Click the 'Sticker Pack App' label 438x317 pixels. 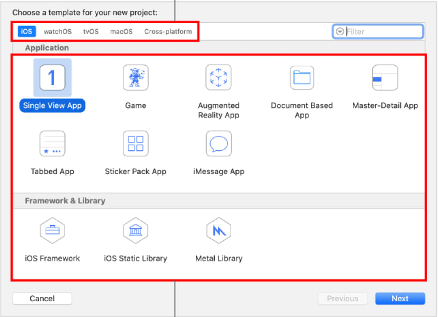click(x=136, y=172)
